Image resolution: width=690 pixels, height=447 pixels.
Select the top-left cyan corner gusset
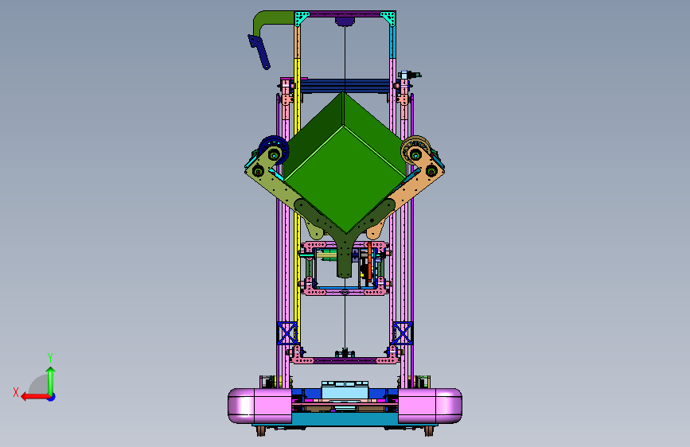click(x=302, y=19)
